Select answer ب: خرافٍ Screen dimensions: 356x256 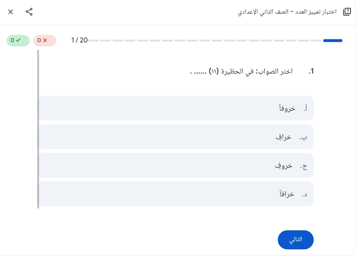pos(176,136)
